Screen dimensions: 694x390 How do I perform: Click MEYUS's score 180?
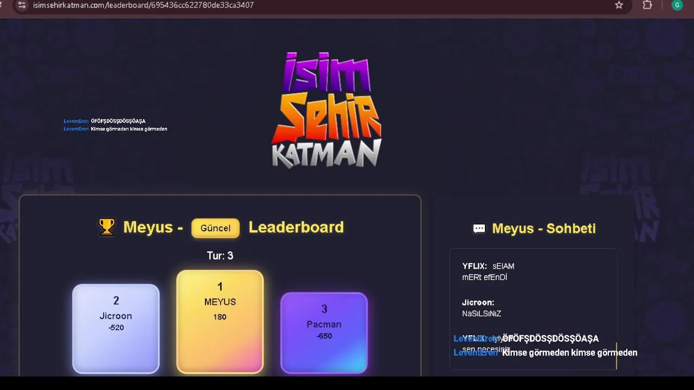pyautogui.click(x=220, y=317)
